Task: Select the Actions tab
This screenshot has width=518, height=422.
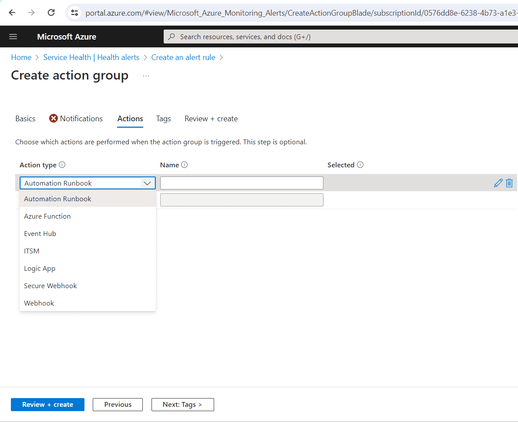Action: [130, 119]
